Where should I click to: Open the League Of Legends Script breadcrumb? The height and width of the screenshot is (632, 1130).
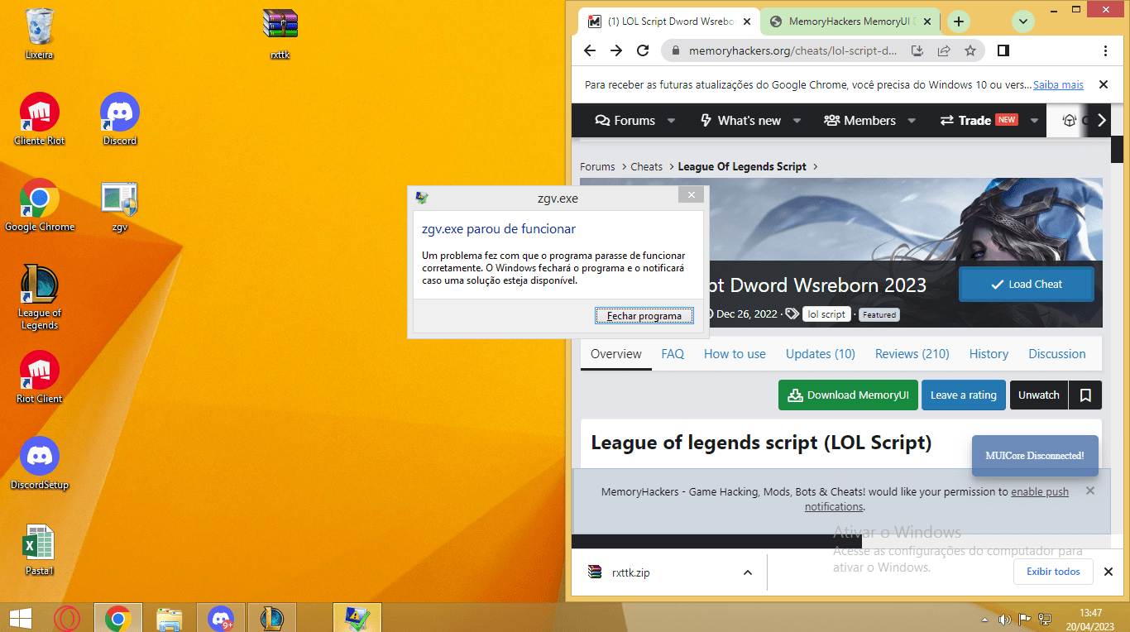pyautogui.click(x=742, y=167)
